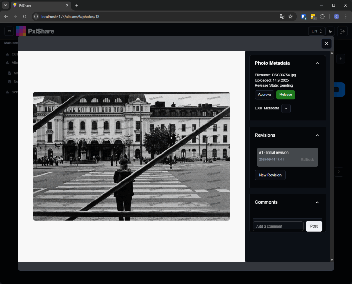This screenshot has height=284, width=352.
Task: Click the logout icon in header
Action: [342, 31]
